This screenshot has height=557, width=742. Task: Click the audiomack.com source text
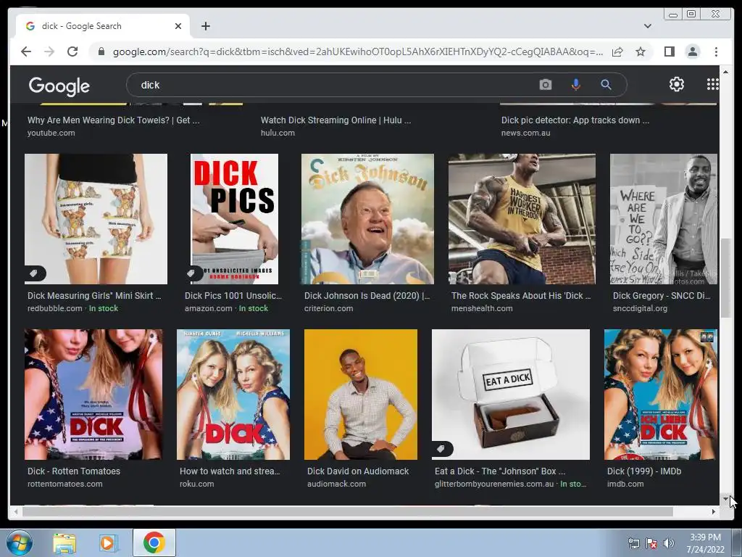pos(336,484)
